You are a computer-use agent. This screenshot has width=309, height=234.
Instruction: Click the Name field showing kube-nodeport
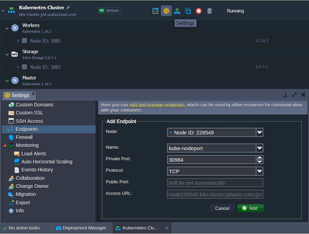[x=212, y=148]
